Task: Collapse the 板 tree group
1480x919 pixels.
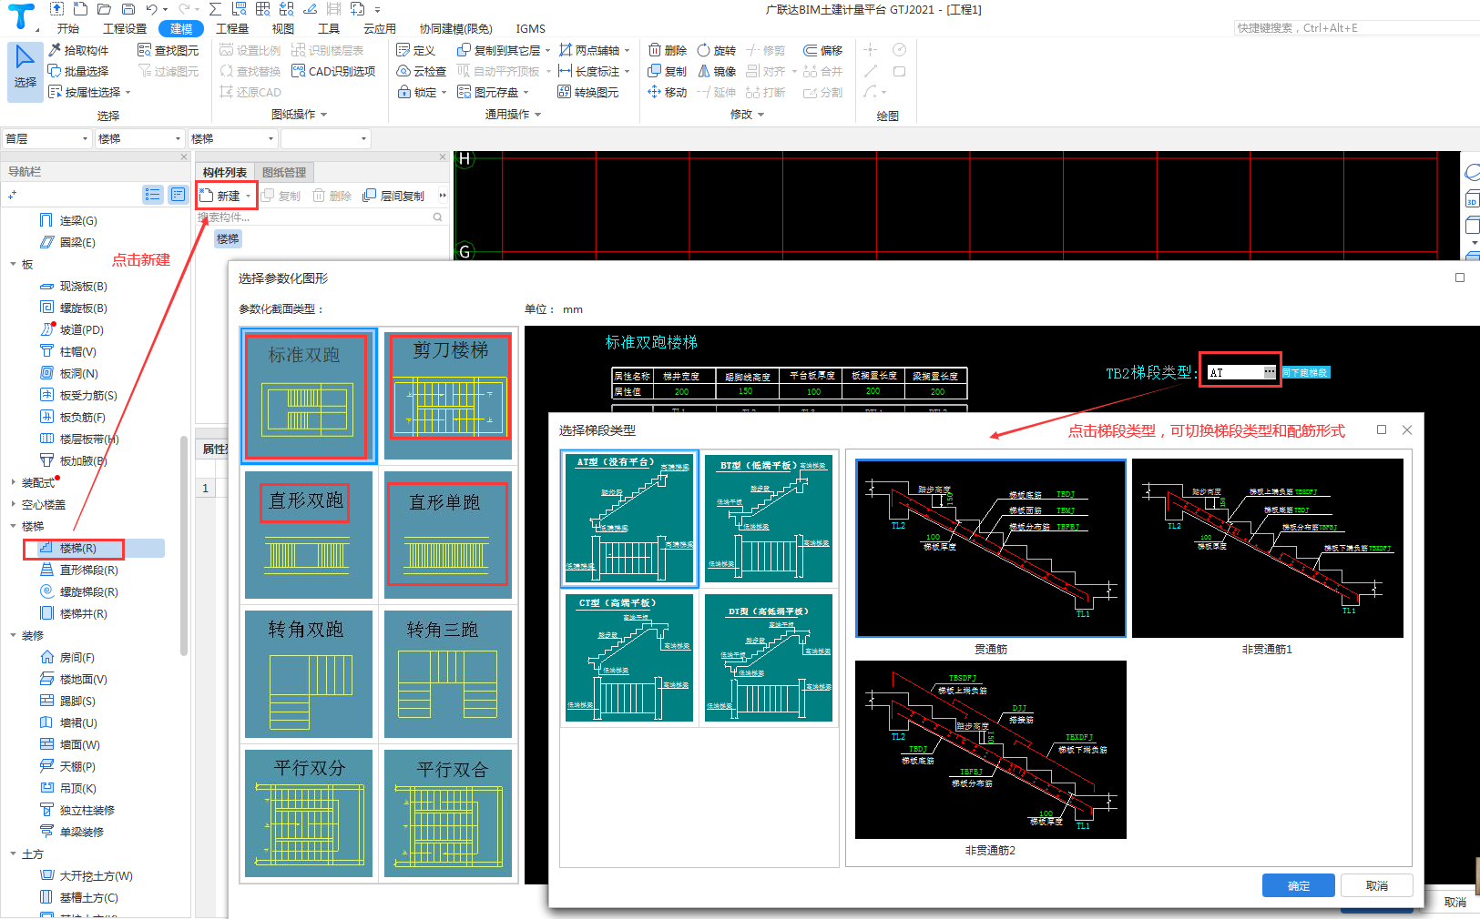Action: 13,264
